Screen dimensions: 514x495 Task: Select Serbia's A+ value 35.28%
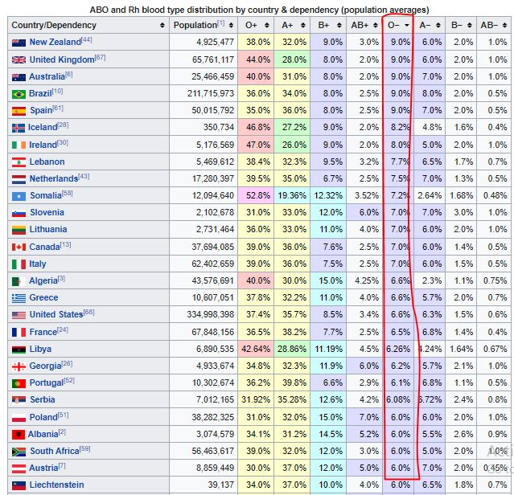tap(292, 400)
